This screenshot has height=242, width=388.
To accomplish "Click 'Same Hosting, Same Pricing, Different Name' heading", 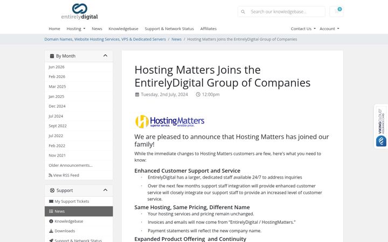I will pos(192,207).
